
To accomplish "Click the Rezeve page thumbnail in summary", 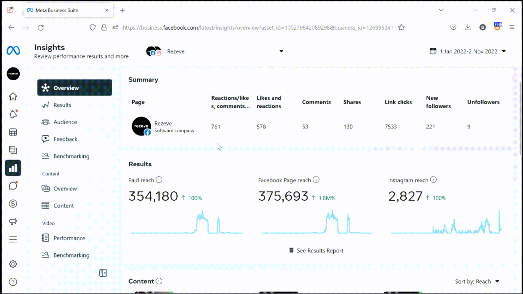I will coord(141,126).
